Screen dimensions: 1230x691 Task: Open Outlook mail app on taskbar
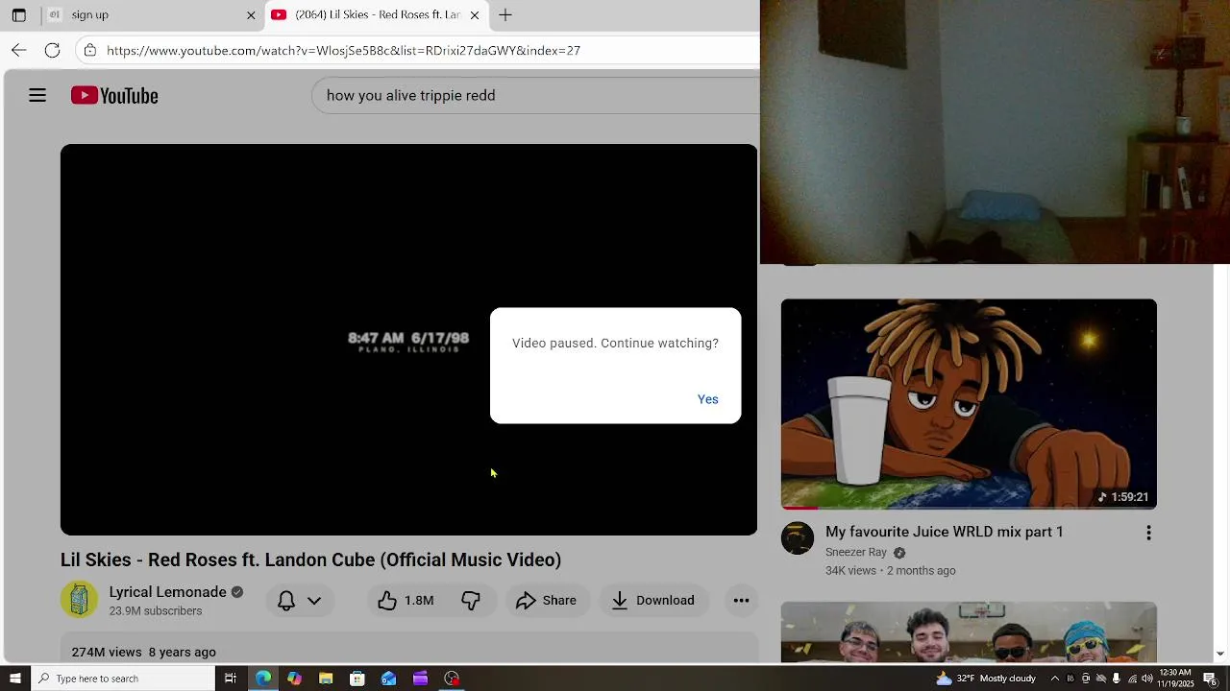pos(389,679)
